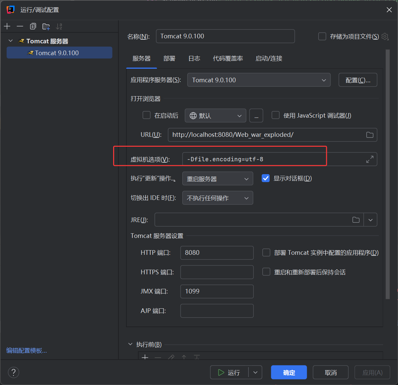Click the 名称 input field

(x=225, y=36)
